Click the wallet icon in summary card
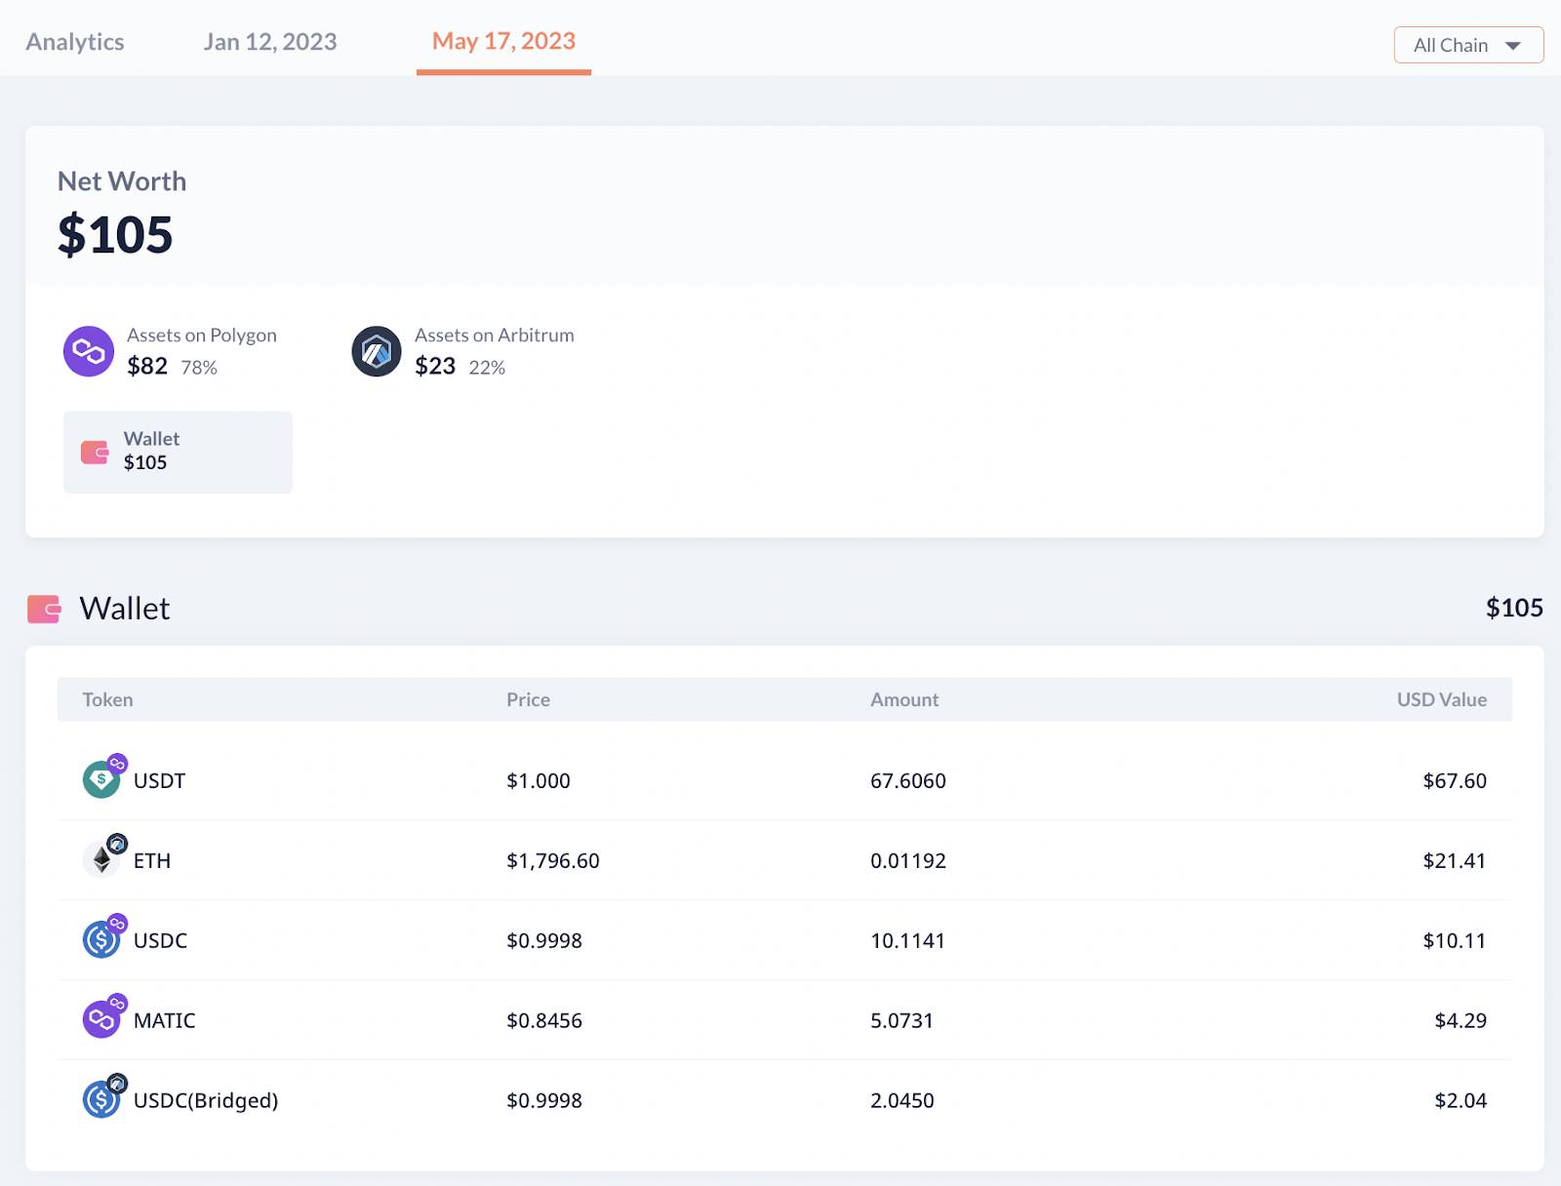 (x=95, y=452)
